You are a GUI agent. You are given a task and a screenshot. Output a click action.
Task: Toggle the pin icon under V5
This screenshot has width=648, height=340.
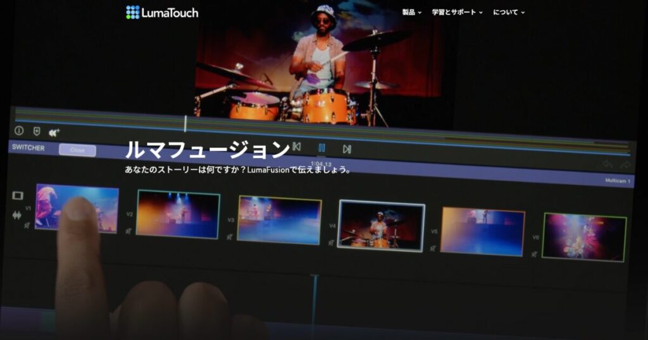coord(433,248)
